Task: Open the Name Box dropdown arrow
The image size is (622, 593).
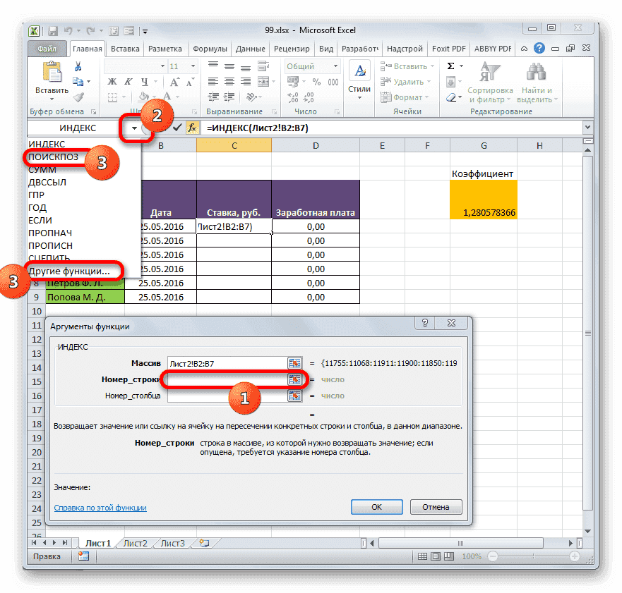Action: coord(133,128)
